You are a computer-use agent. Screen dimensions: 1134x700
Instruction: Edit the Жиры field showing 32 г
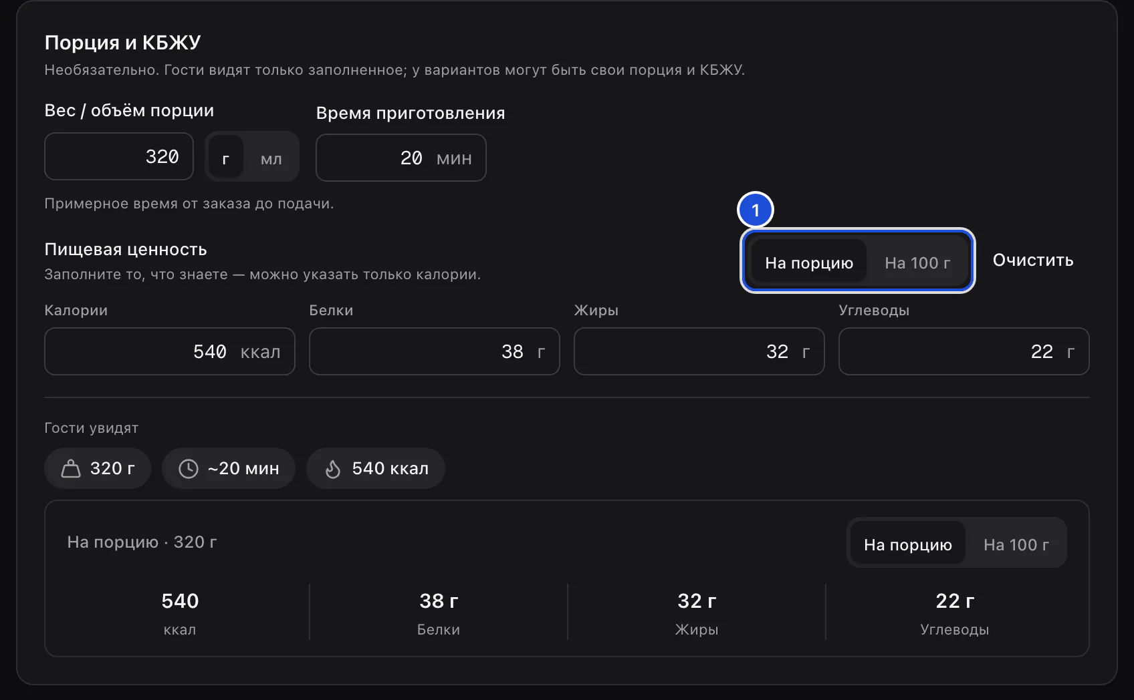(x=699, y=351)
